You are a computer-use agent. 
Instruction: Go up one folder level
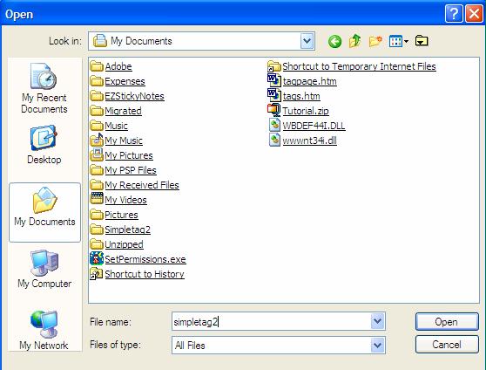click(x=355, y=41)
